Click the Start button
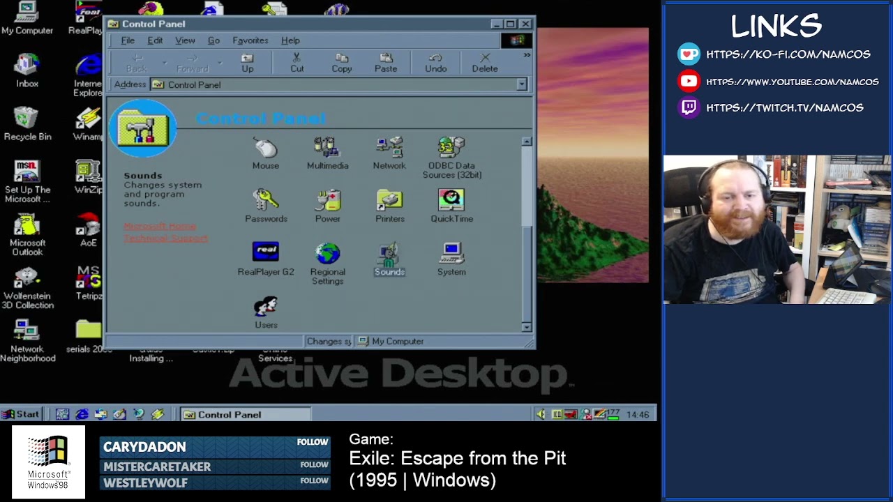This screenshot has width=893, height=502. [21, 414]
